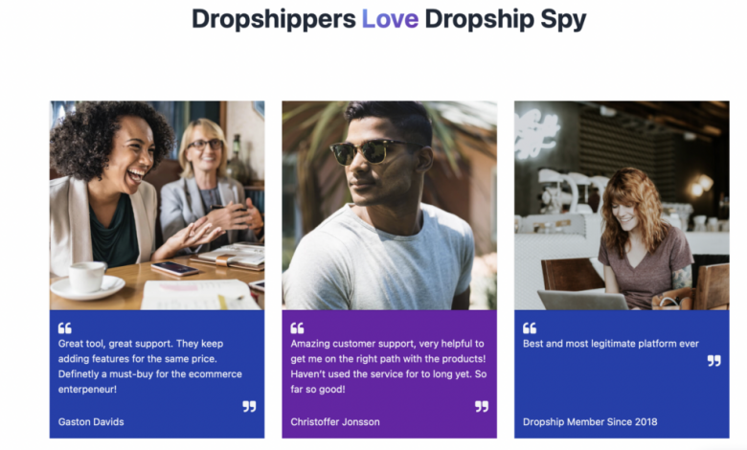This screenshot has height=450, width=747.
Task: Click the opening quote icon in Gaston Davids' testimonial
Action: 65,328
